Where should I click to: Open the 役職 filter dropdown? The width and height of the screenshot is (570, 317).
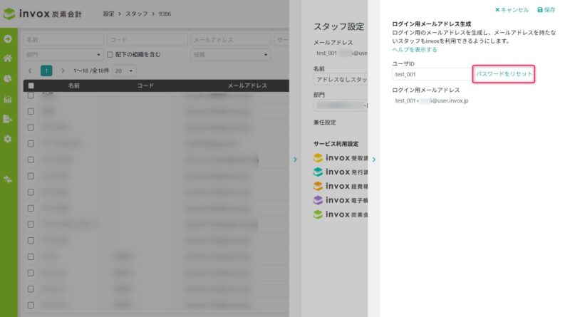[230, 55]
